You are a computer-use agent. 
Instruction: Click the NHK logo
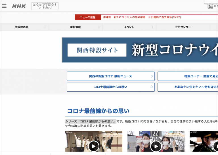point(19,6)
